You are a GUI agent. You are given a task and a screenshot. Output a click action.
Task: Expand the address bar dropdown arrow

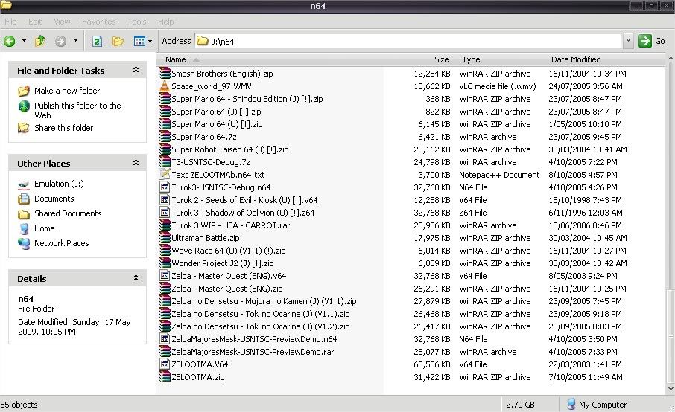(x=628, y=41)
